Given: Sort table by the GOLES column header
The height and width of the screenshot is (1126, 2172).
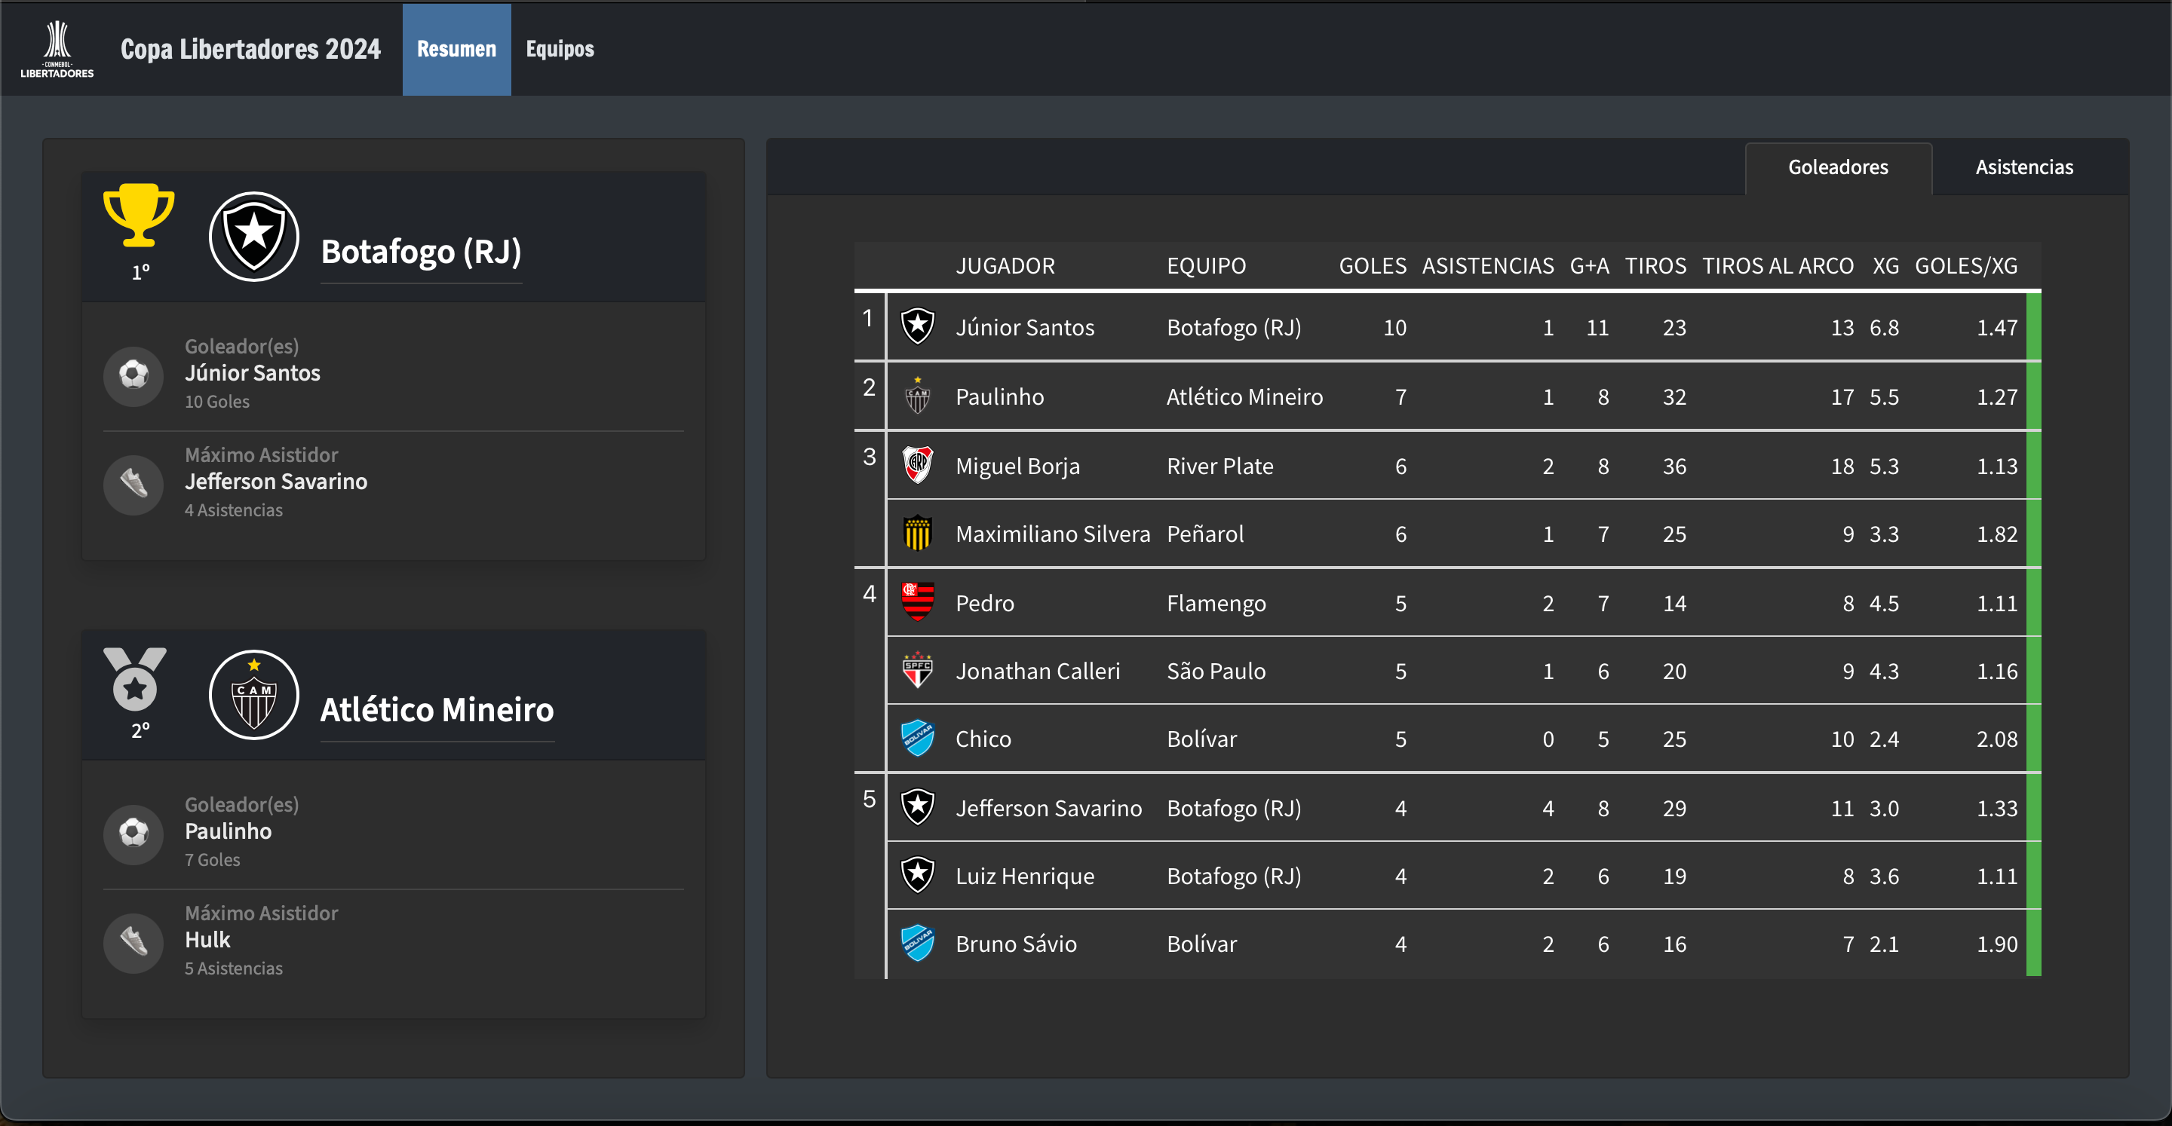Looking at the screenshot, I should [x=1373, y=266].
